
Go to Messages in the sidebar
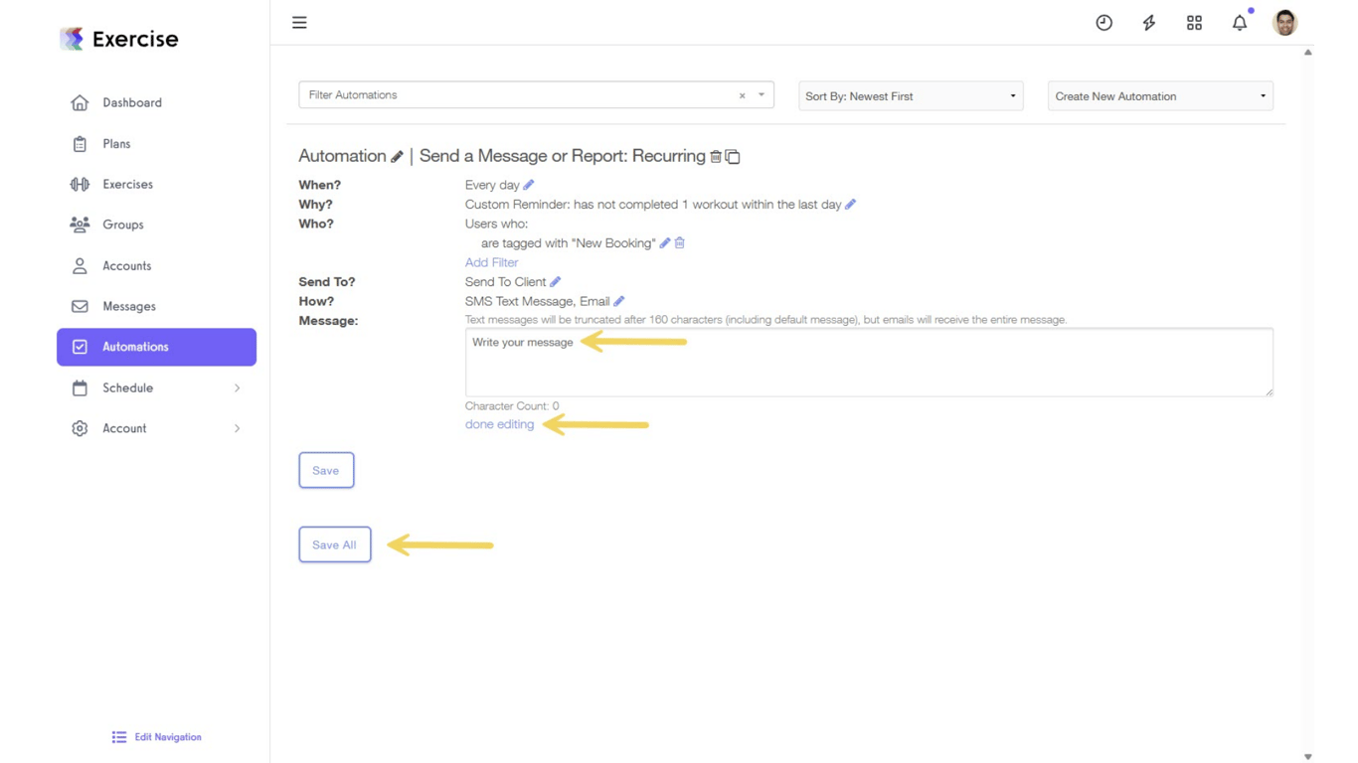point(129,306)
